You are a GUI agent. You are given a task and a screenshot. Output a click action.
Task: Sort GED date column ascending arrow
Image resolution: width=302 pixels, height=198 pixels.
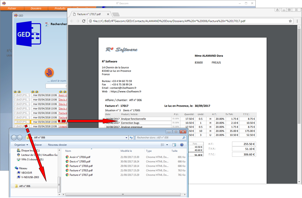(37, 92)
